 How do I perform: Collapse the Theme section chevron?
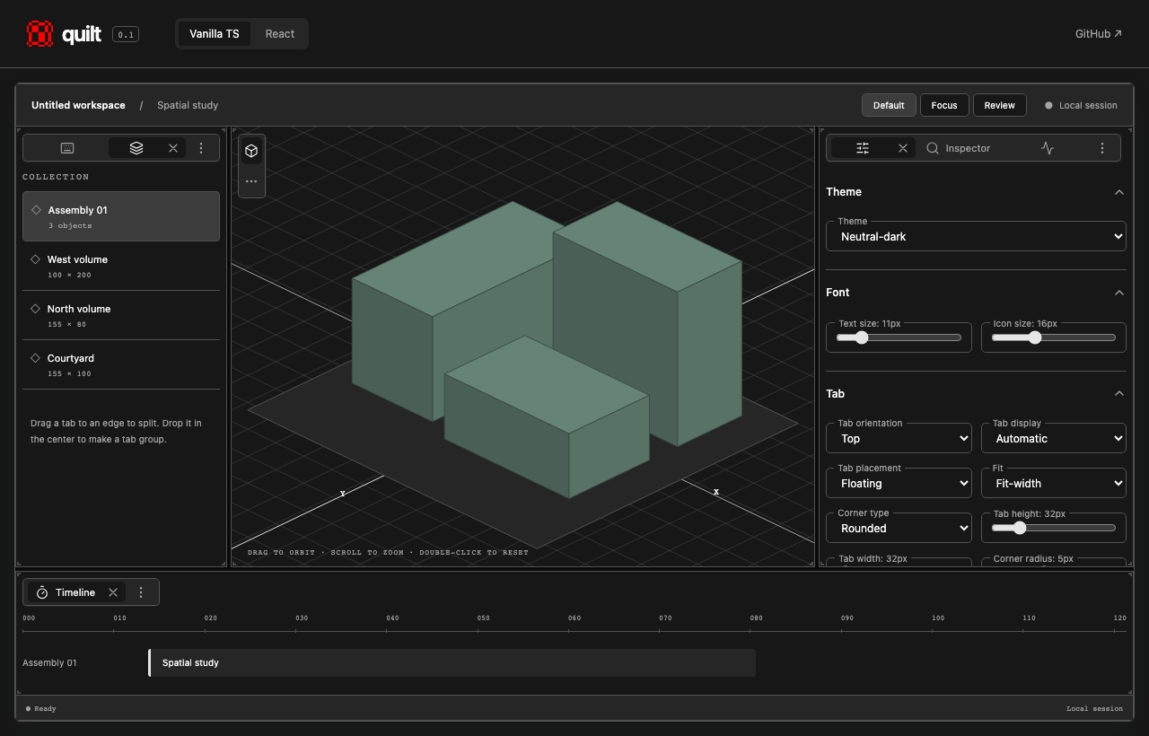click(x=1118, y=192)
